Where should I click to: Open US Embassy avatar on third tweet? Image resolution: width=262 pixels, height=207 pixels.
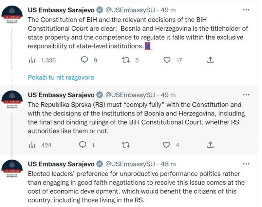pos(12,170)
